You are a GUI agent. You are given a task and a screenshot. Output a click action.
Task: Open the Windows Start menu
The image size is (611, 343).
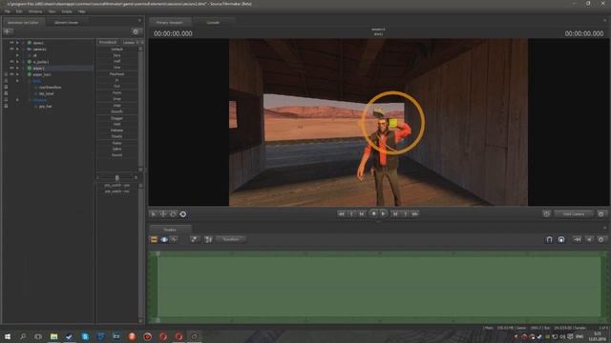pos(8,336)
